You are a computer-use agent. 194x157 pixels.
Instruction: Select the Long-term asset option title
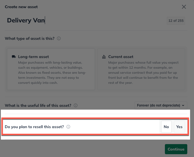34,57
